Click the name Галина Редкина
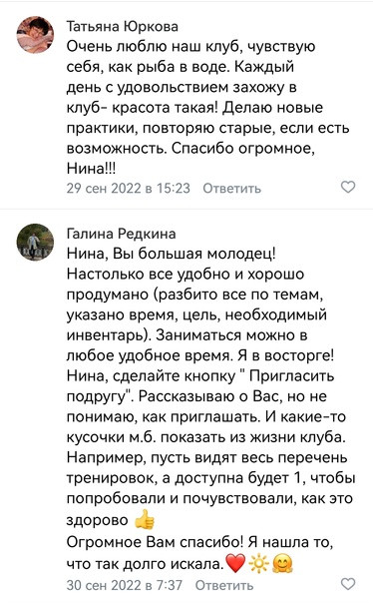The image size is (373, 603). click(x=121, y=233)
